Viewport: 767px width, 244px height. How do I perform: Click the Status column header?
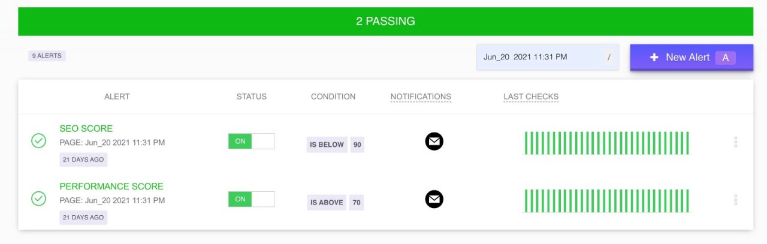coord(252,97)
